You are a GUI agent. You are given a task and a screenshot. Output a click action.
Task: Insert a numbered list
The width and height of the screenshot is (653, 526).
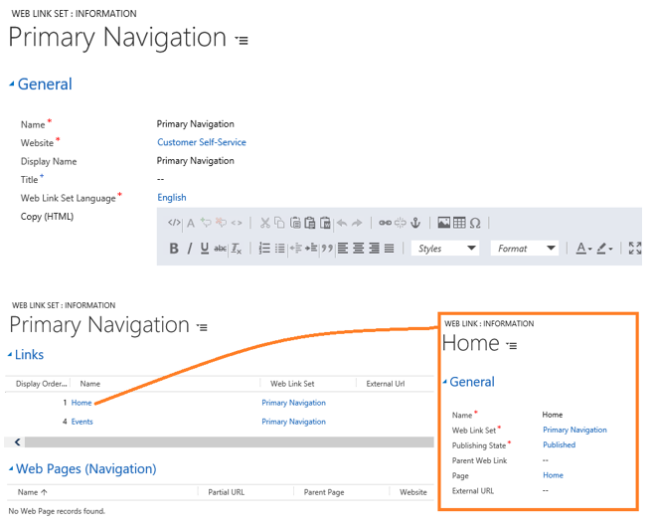pyautogui.click(x=264, y=249)
